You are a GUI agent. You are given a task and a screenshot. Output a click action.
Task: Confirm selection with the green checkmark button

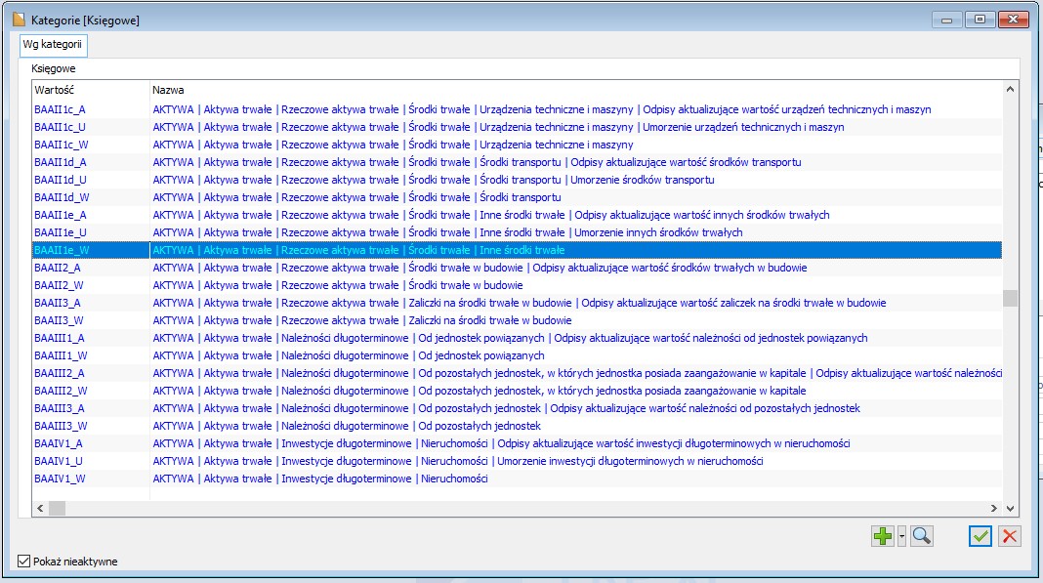[x=980, y=536]
